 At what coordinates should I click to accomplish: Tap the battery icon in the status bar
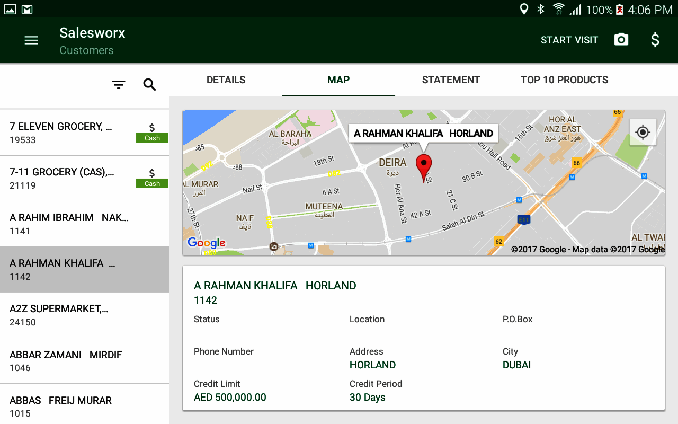pyautogui.click(x=619, y=9)
